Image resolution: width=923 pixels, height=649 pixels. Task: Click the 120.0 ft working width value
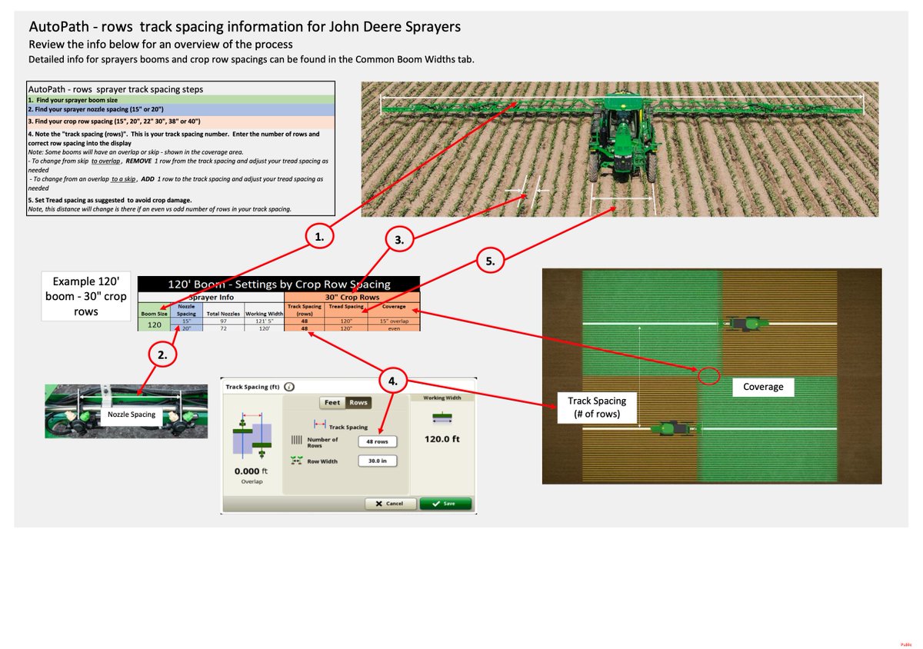[442, 440]
